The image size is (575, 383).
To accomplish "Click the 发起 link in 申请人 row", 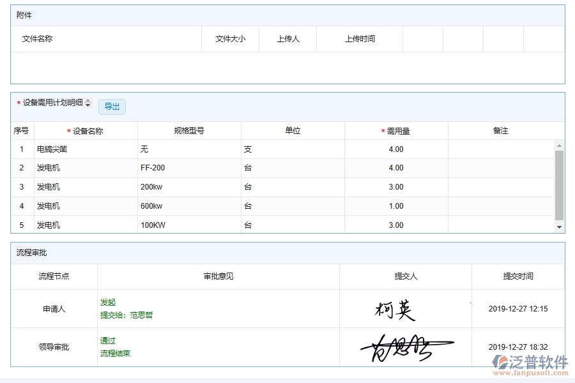I will pyautogui.click(x=107, y=302).
